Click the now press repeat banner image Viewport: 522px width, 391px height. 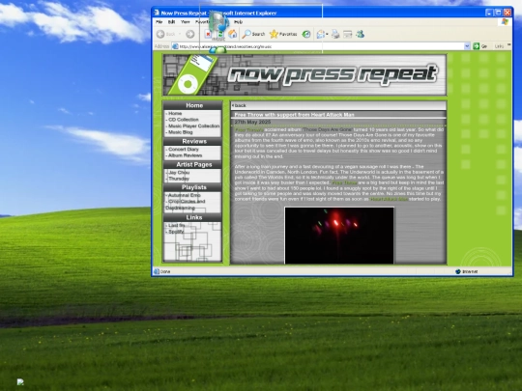304,75
